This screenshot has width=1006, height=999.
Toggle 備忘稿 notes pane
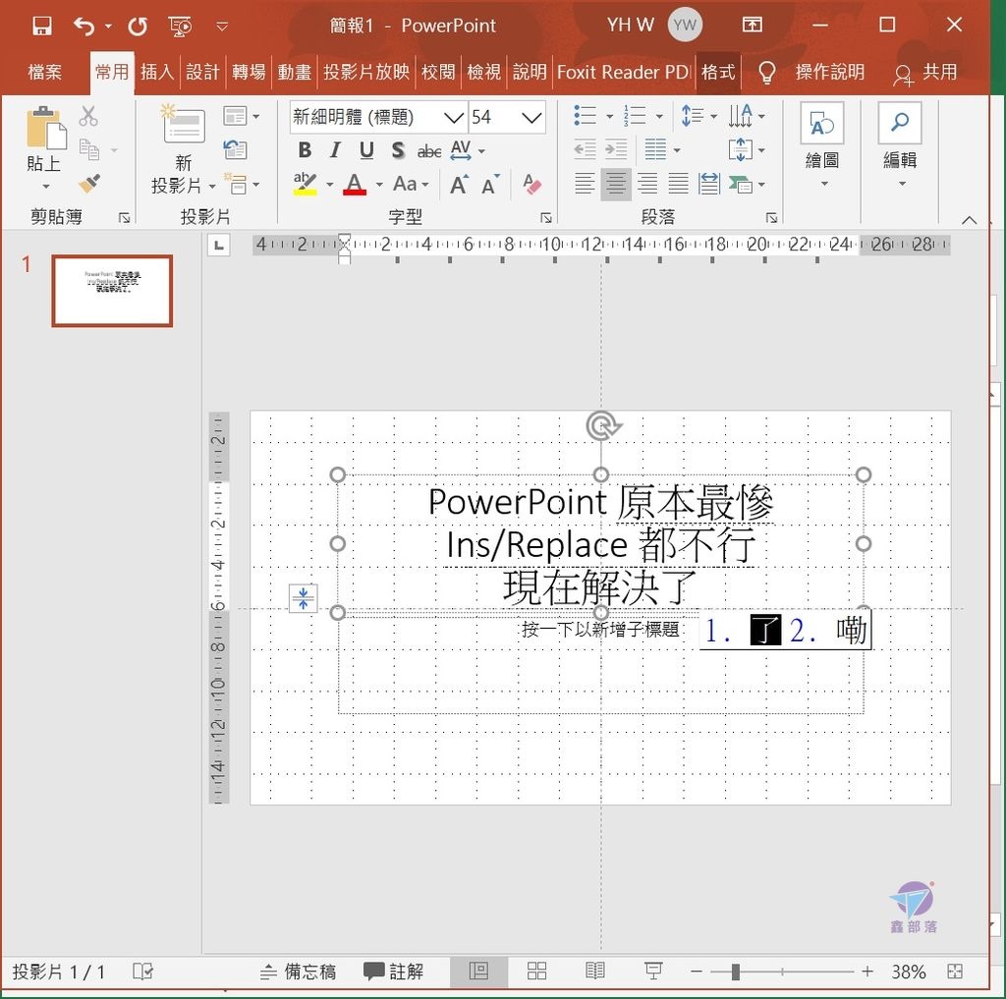point(298,971)
